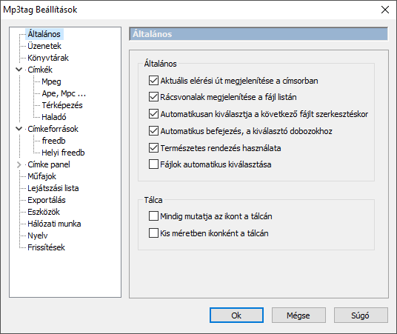Image resolution: width=397 pixels, height=334 pixels.
Task: Open the Frissítések settings page
Action: coord(46,247)
